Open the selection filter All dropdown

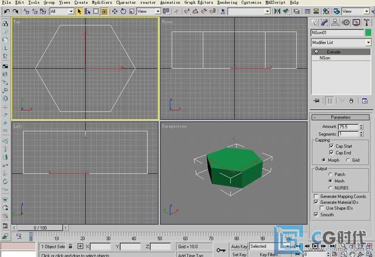pyautogui.click(x=71, y=11)
